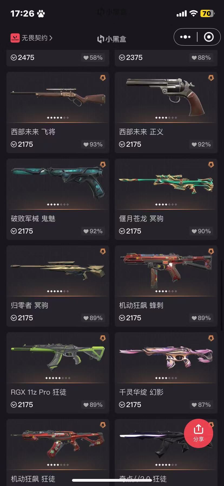The width and height of the screenshot is (224, 486).
Task: Tap the 90% heart on 偃月苍龙 冥驹
Action: click(201, 231)
